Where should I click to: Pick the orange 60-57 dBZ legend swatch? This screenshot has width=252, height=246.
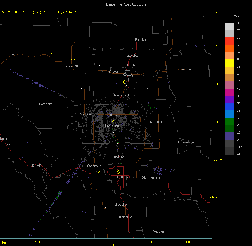pos(230,48)
